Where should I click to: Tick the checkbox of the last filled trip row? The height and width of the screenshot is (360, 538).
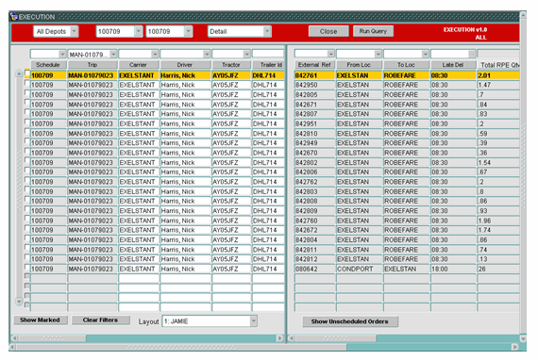[x=27, y=267]
